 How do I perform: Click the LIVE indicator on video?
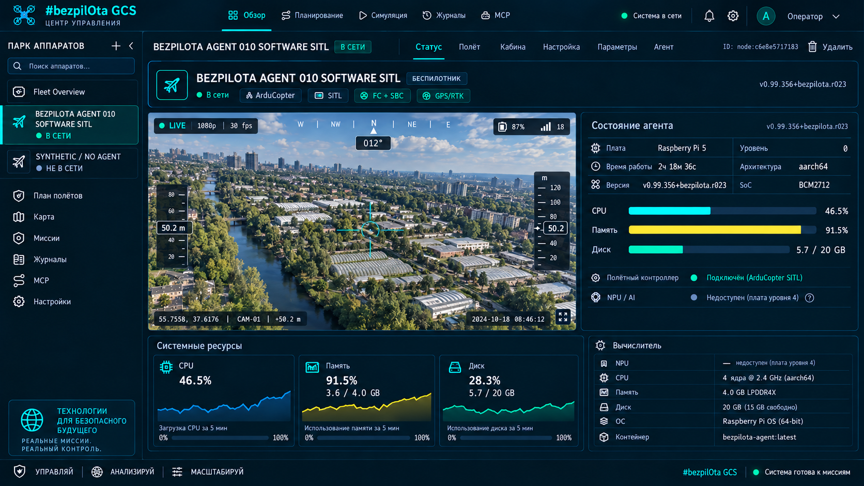click(173, 126)
